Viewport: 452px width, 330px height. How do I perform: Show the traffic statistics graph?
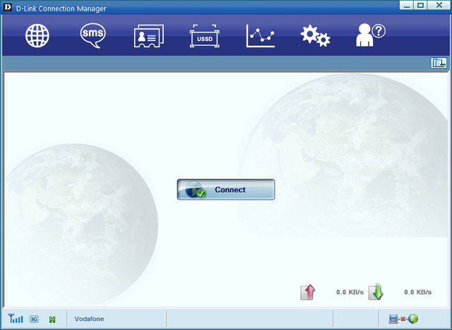point(260,35)
